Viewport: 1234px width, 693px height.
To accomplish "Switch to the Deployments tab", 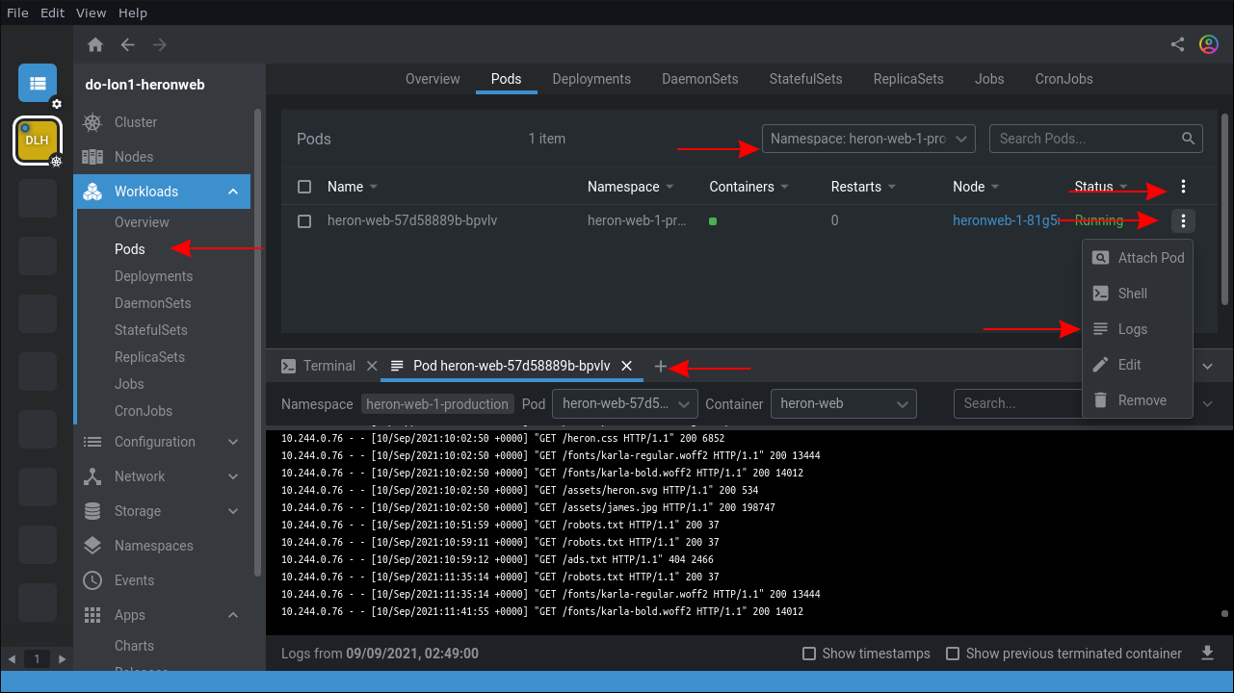I will 591,79.
